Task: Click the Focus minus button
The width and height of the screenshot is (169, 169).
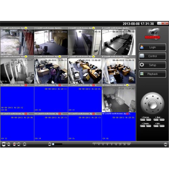Action: [148, 120]
